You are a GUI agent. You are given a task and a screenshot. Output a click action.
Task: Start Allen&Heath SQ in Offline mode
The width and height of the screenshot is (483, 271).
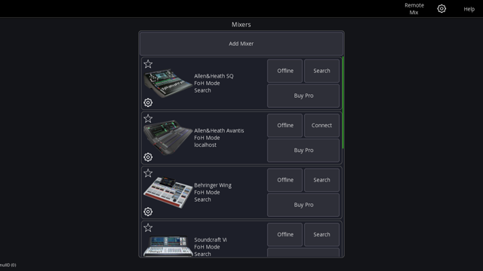(x=285, y=71)
